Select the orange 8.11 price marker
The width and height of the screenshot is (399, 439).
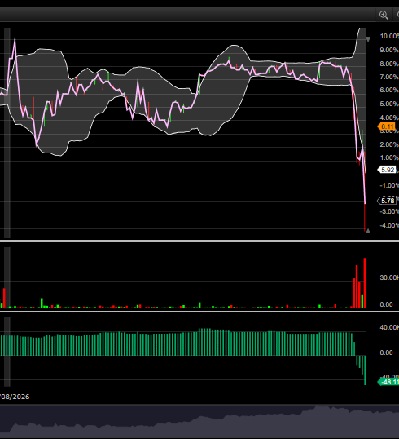tap(387, 126)
